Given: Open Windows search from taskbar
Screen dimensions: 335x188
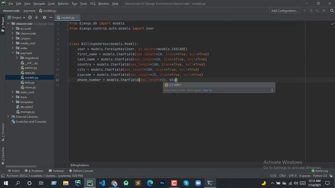Looking at the screenshot, I should 18,183.
